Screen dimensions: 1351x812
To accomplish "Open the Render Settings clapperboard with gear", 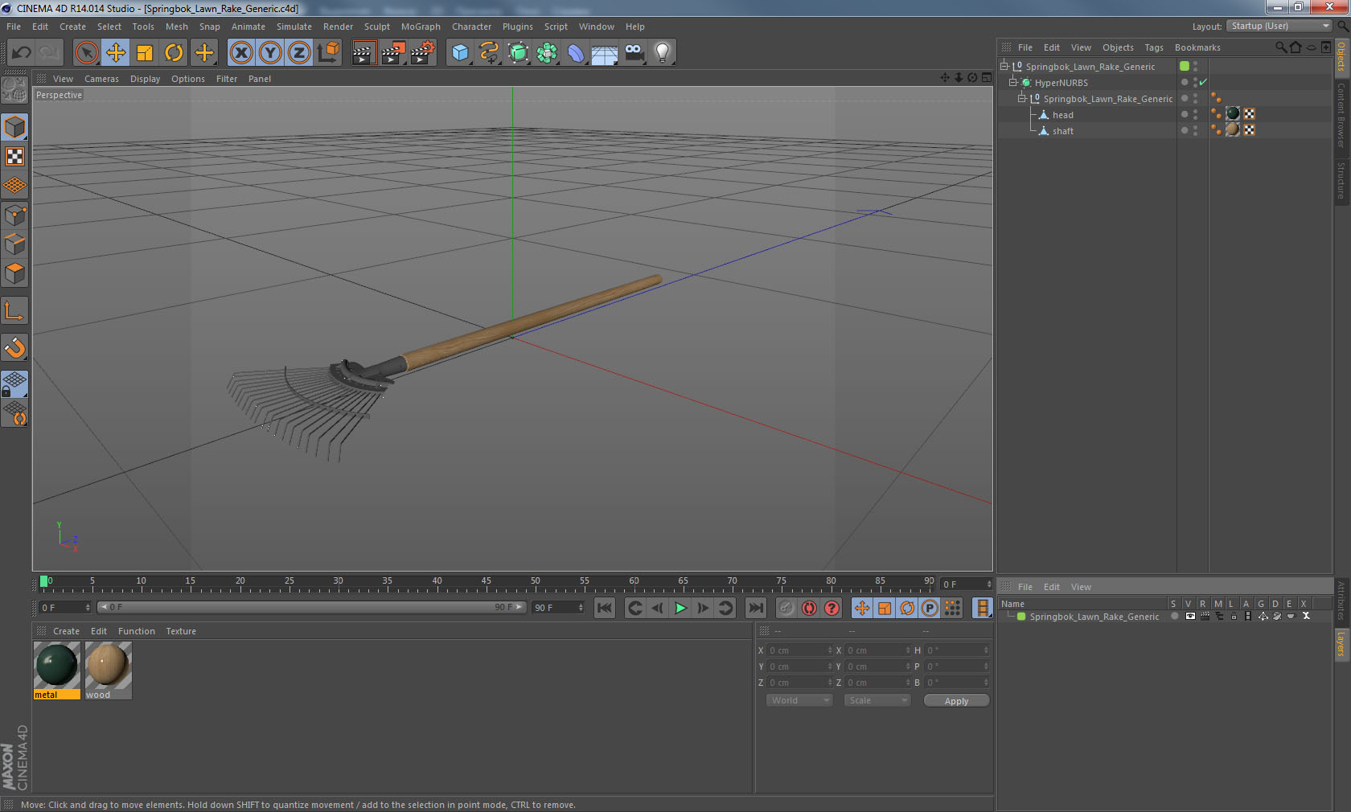I will [x=422, y=53].
